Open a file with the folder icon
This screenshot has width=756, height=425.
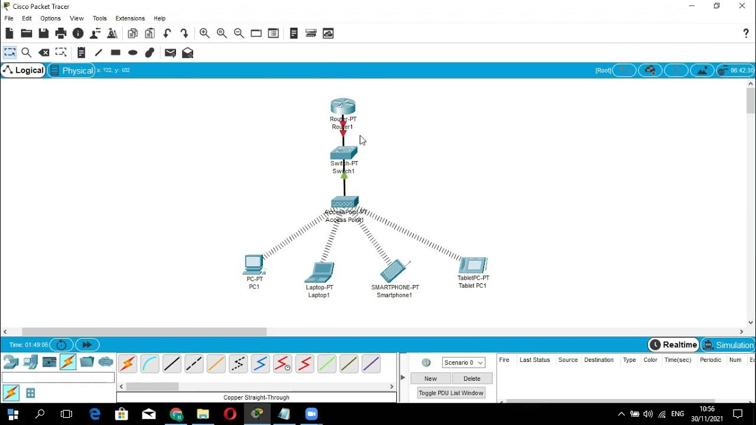[26, 34]
